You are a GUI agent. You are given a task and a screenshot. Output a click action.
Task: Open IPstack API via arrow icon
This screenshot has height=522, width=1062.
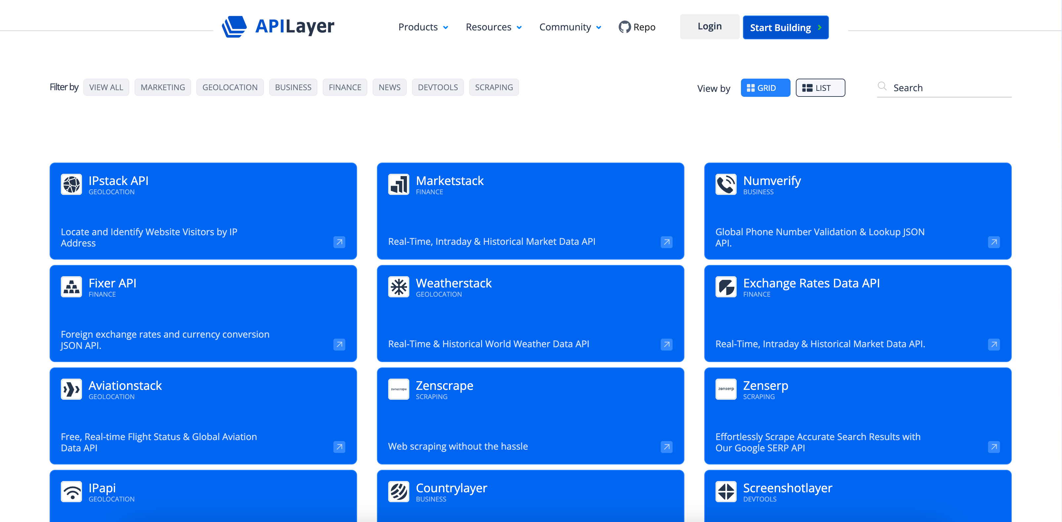pos(339,242)
